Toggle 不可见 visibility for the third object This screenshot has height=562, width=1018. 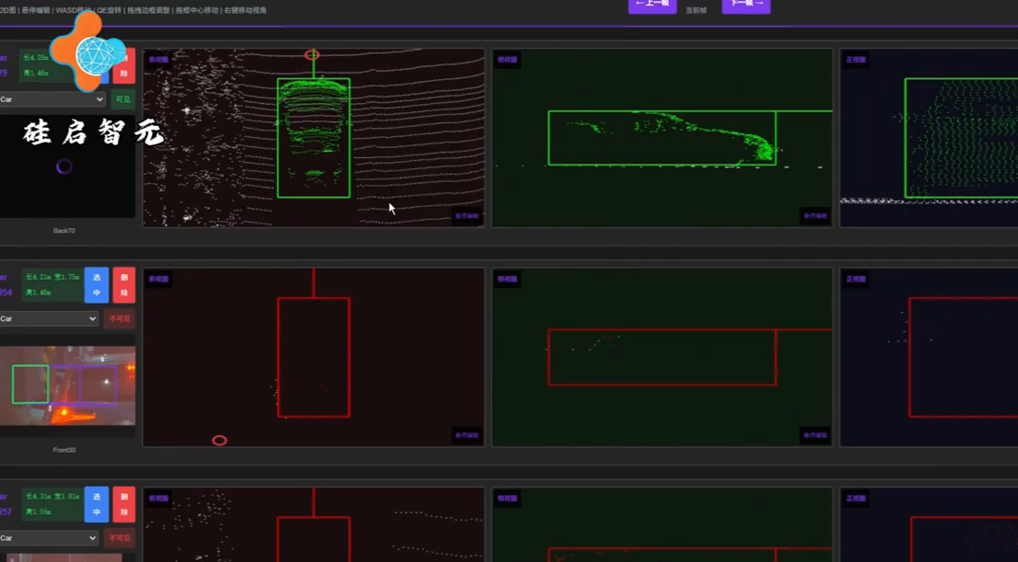[120, 538]
